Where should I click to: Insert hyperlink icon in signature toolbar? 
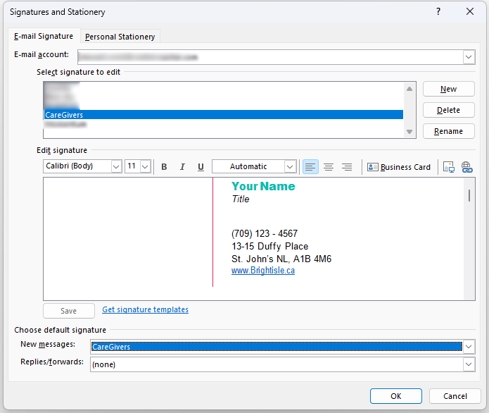coord(466,167)
